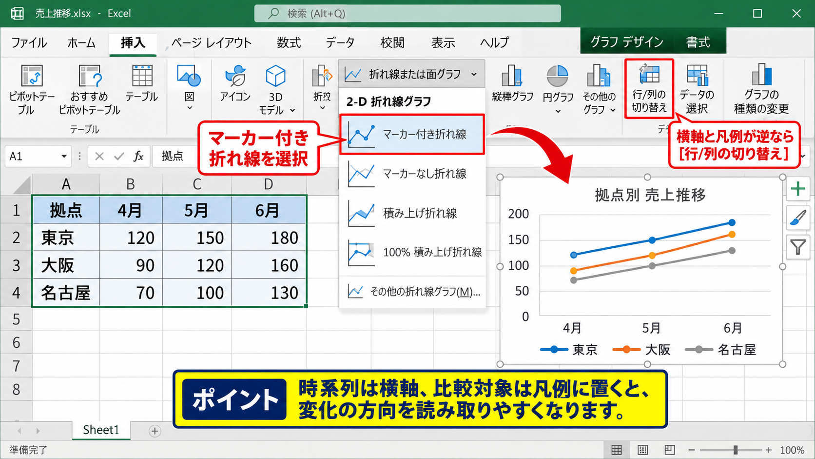Switch to the データ tab
815x459 pixels.
pos(340,43)
